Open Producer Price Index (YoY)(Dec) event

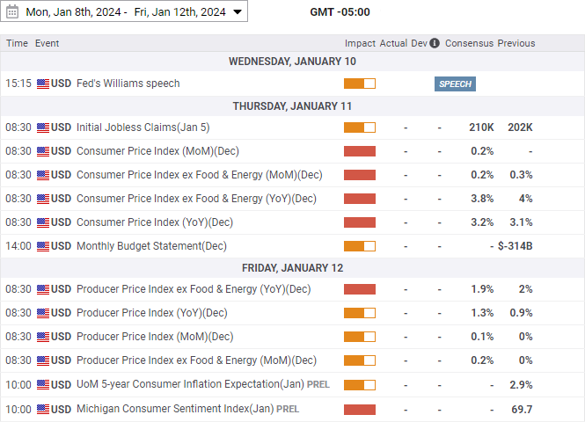152,313
